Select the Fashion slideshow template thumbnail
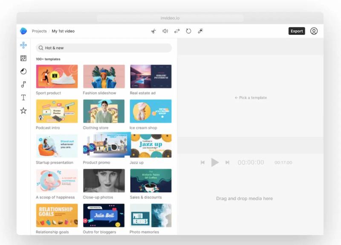Screen dimensions: 341x245 [x=104, y=76]
